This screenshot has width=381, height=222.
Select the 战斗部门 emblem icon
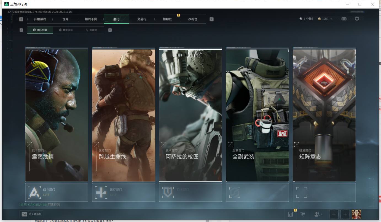click(34, 192)
